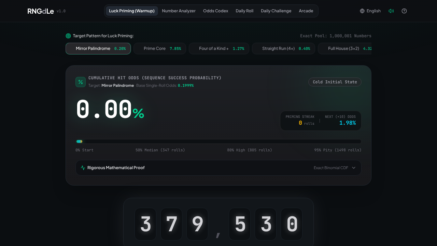Image resolution: width=437 pixels, height=246 pixels.
Task: Open the Odds Codex tab
Action: click(x=216, y=11)
